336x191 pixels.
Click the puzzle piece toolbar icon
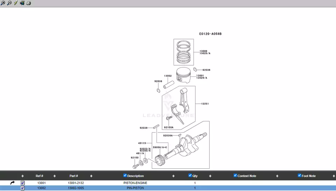[22, 3]
